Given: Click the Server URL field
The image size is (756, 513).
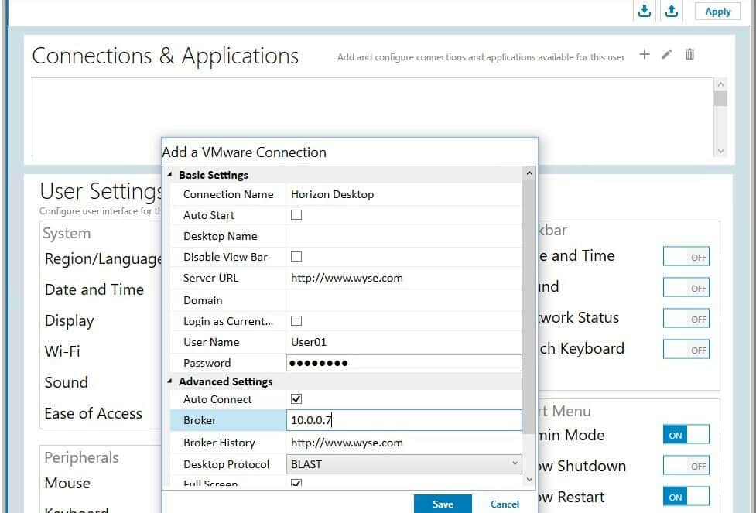Looking at the screenshot, I should (404, 278).
